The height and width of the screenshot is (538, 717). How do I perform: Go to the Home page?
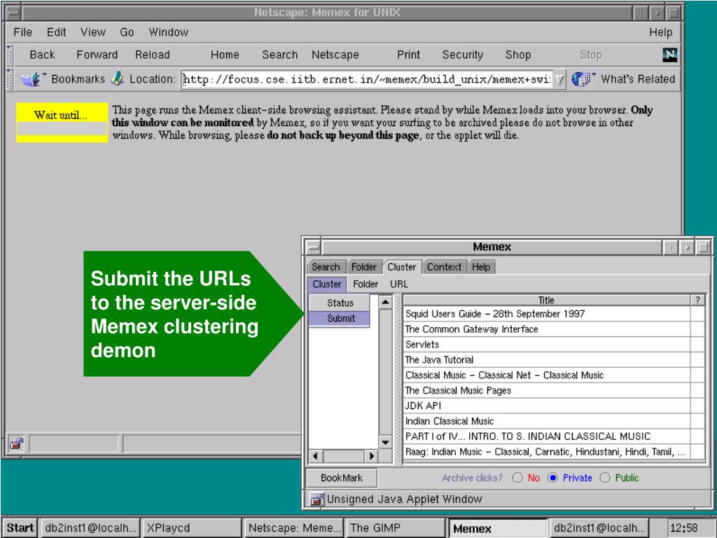click(x=225, y=55)
